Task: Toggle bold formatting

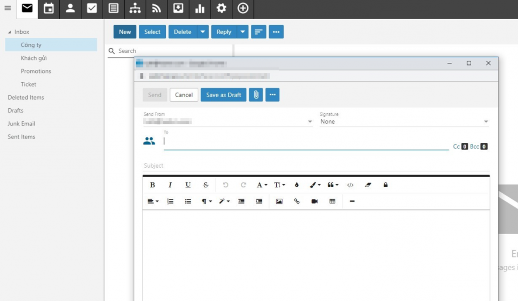Action: 152,185
